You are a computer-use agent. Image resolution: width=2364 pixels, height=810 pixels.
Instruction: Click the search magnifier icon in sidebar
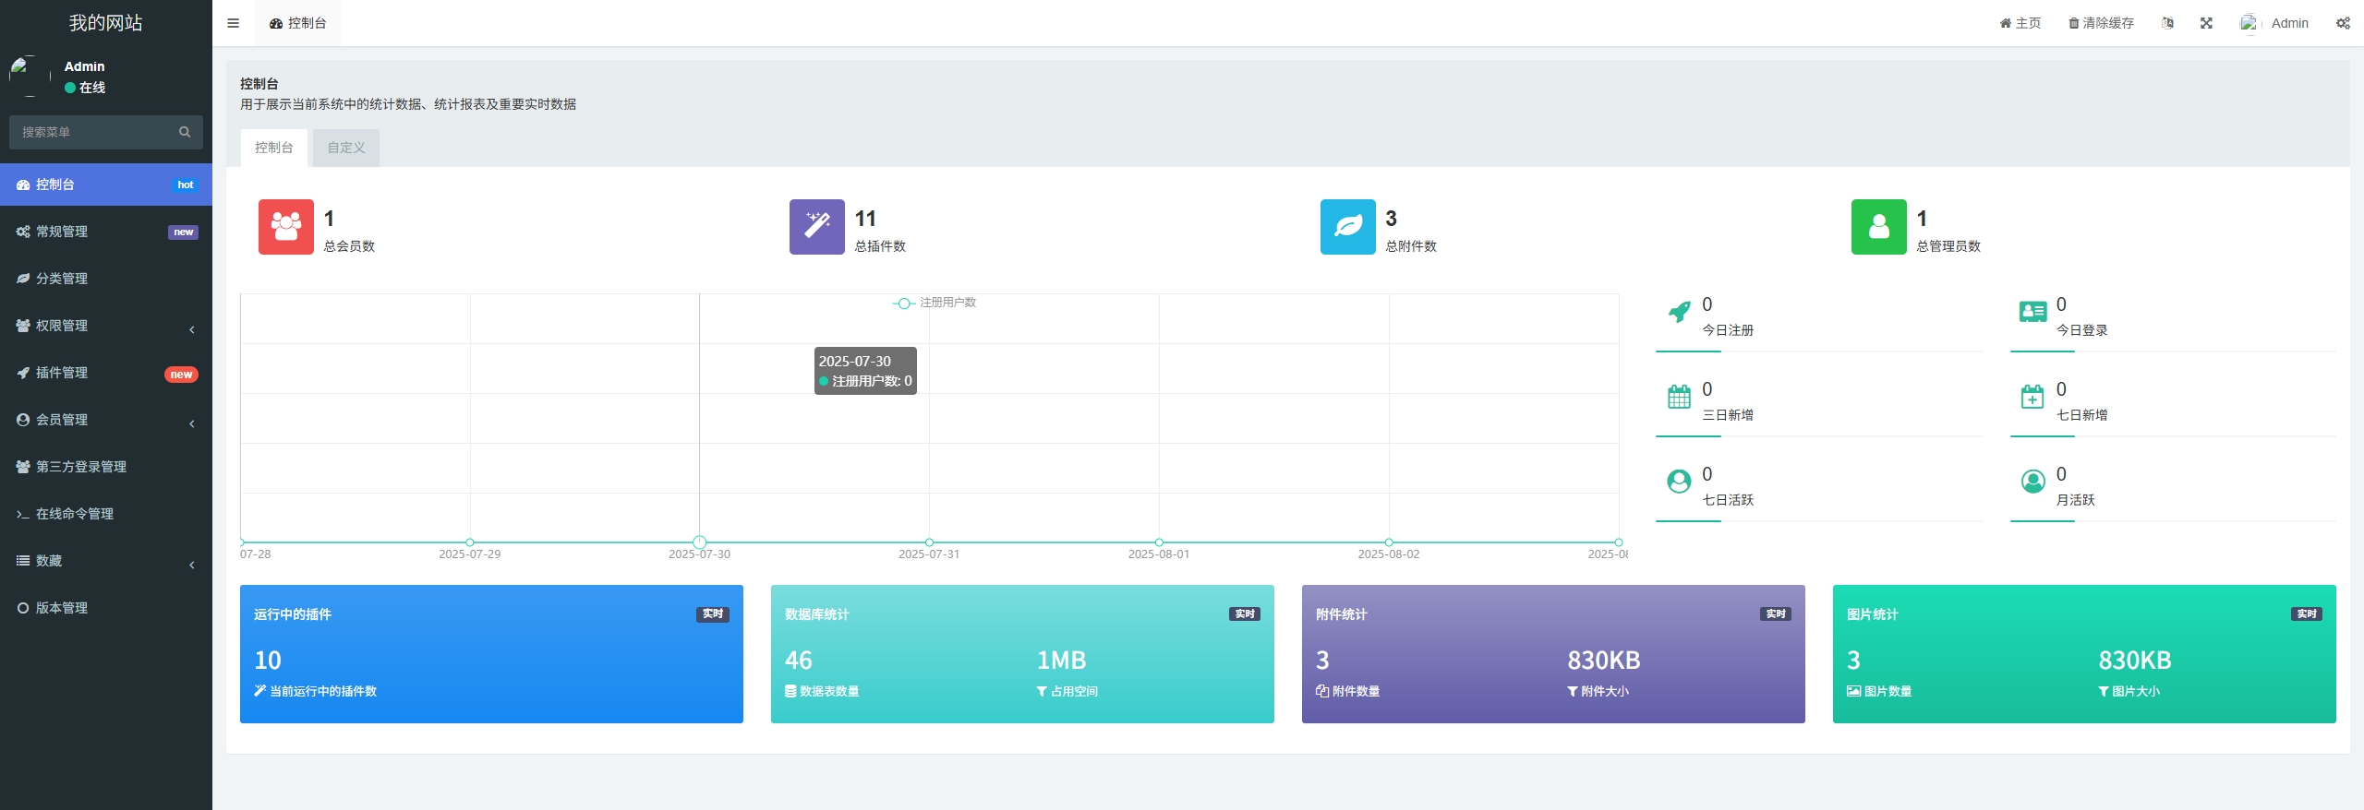tap(185, 132)
